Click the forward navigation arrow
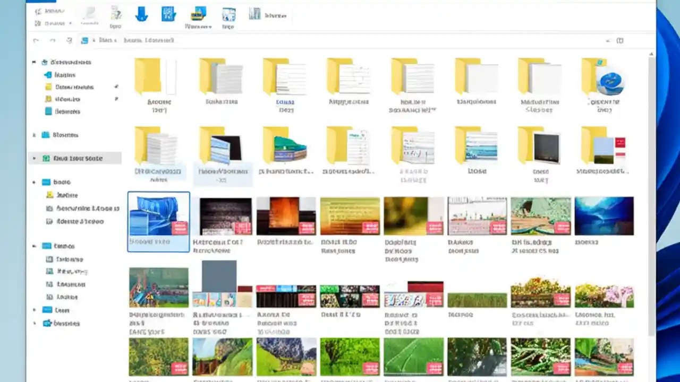 (x=52, y=40)
